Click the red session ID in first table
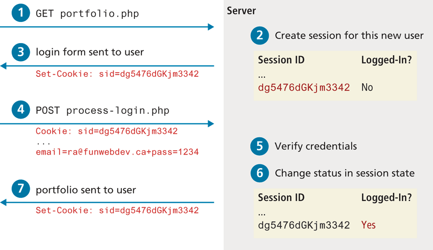Viewport: 433px width, 250px height. coord(304,87)
